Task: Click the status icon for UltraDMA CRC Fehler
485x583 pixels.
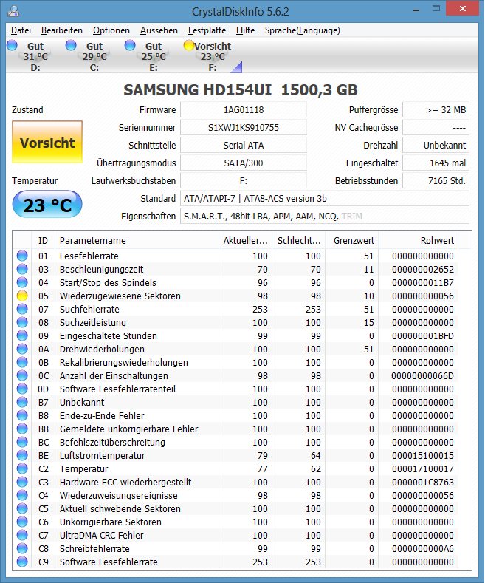Action: pyautogui.click(x=22, y=536)
